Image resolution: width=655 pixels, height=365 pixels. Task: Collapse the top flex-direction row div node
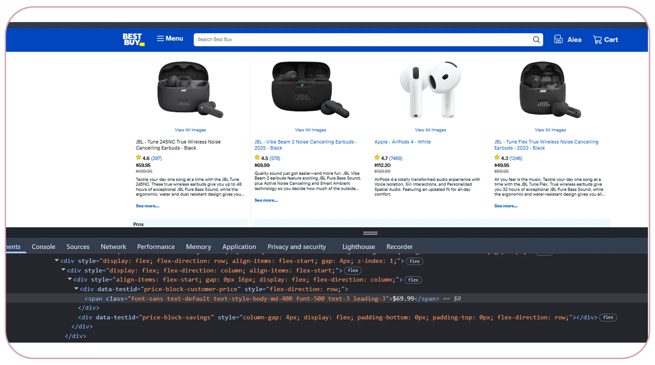click(56, 261)
